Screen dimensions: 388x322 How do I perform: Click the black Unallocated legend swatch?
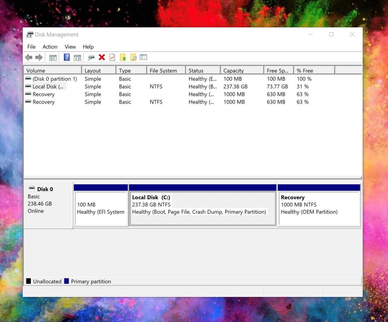click(x=28, y=281)
